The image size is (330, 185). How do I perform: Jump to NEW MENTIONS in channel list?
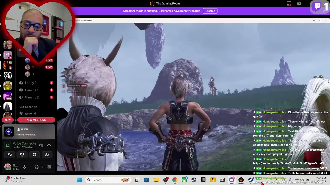36,120
